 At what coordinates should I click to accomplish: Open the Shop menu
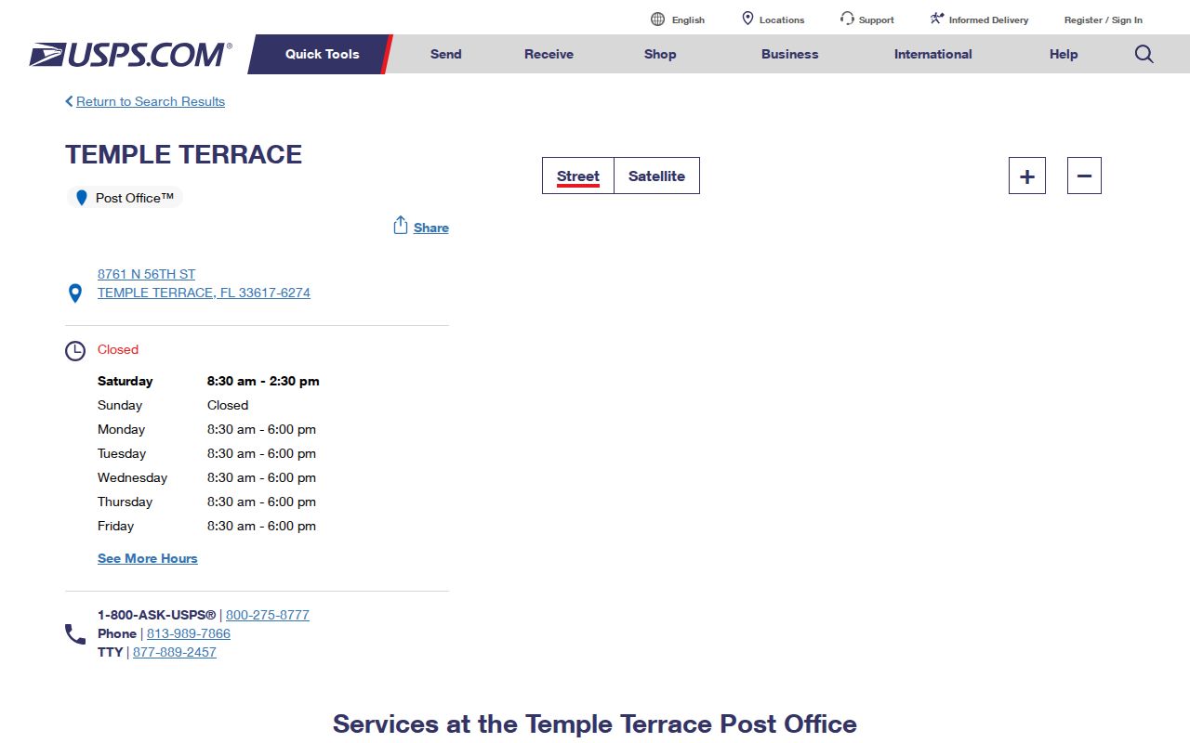660,54
